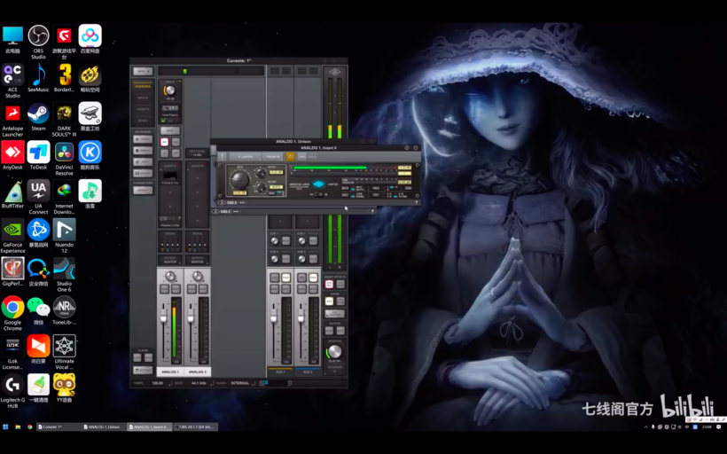Switch to the OBS taskbar window
The width and height of the screenshot is (727, 454).
[x=195, y=427]
